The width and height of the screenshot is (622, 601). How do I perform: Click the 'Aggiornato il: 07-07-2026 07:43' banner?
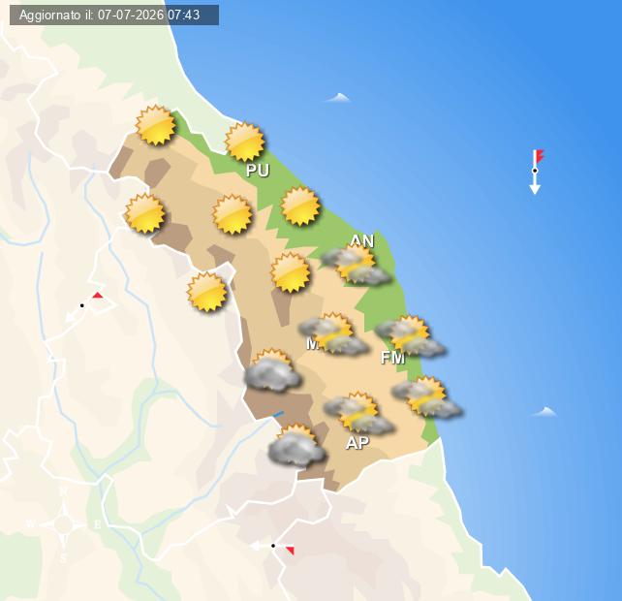(114, 16)
